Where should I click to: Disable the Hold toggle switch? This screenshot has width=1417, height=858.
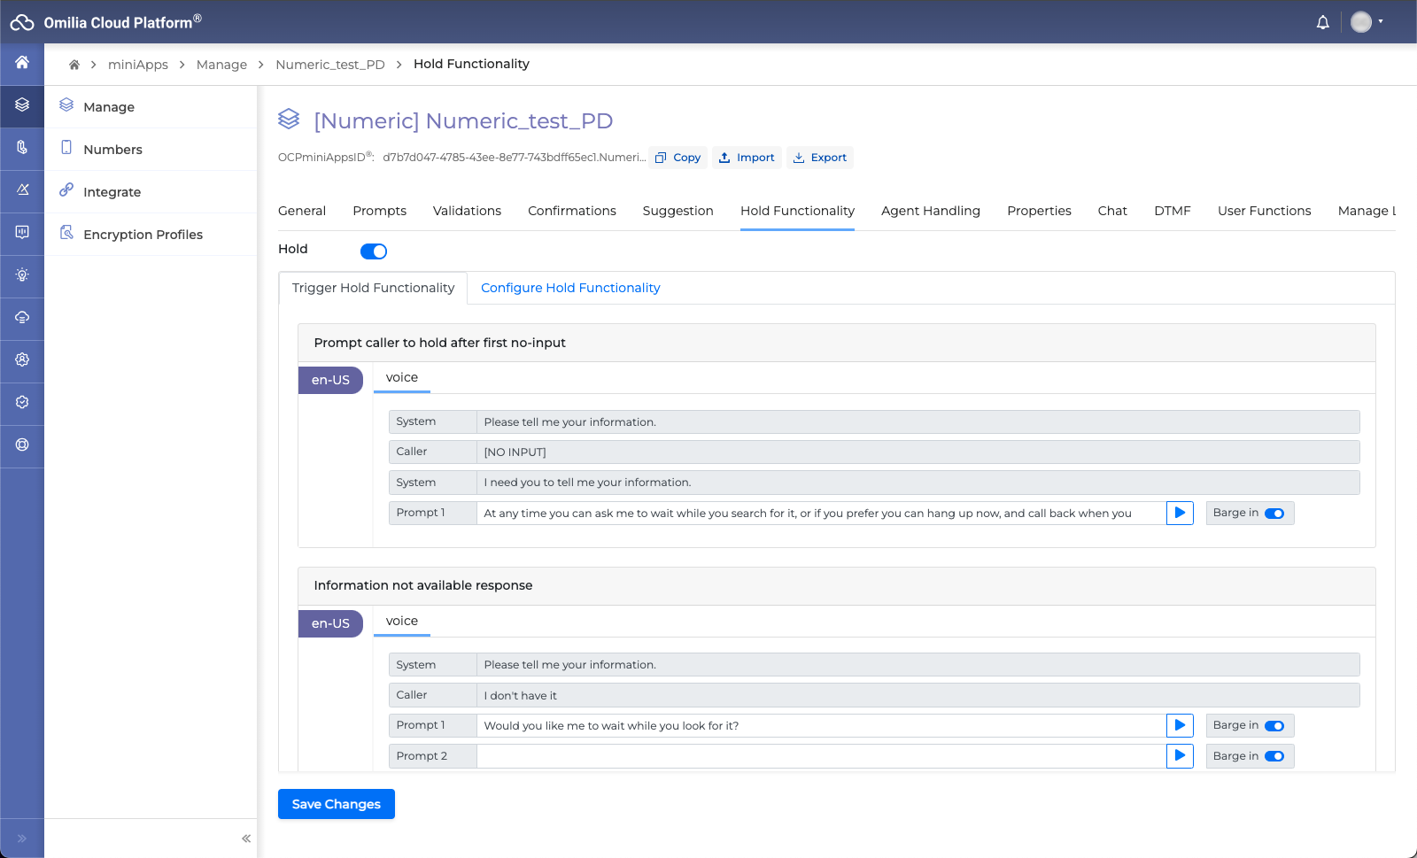[x=374, y=251]
